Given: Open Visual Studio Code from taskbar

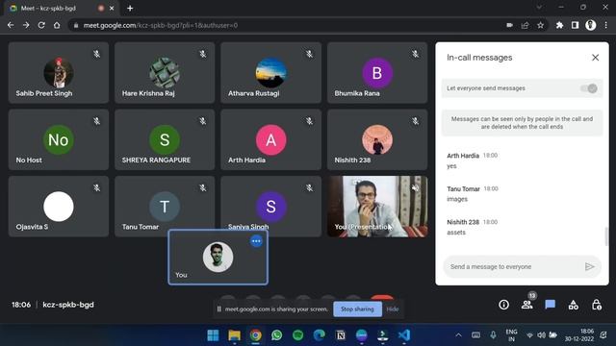Looking at the screenshot, I should point(404,335).
